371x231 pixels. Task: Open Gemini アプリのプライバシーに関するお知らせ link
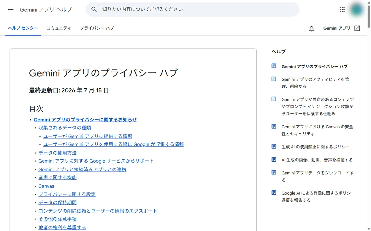[x=85, y=120]
